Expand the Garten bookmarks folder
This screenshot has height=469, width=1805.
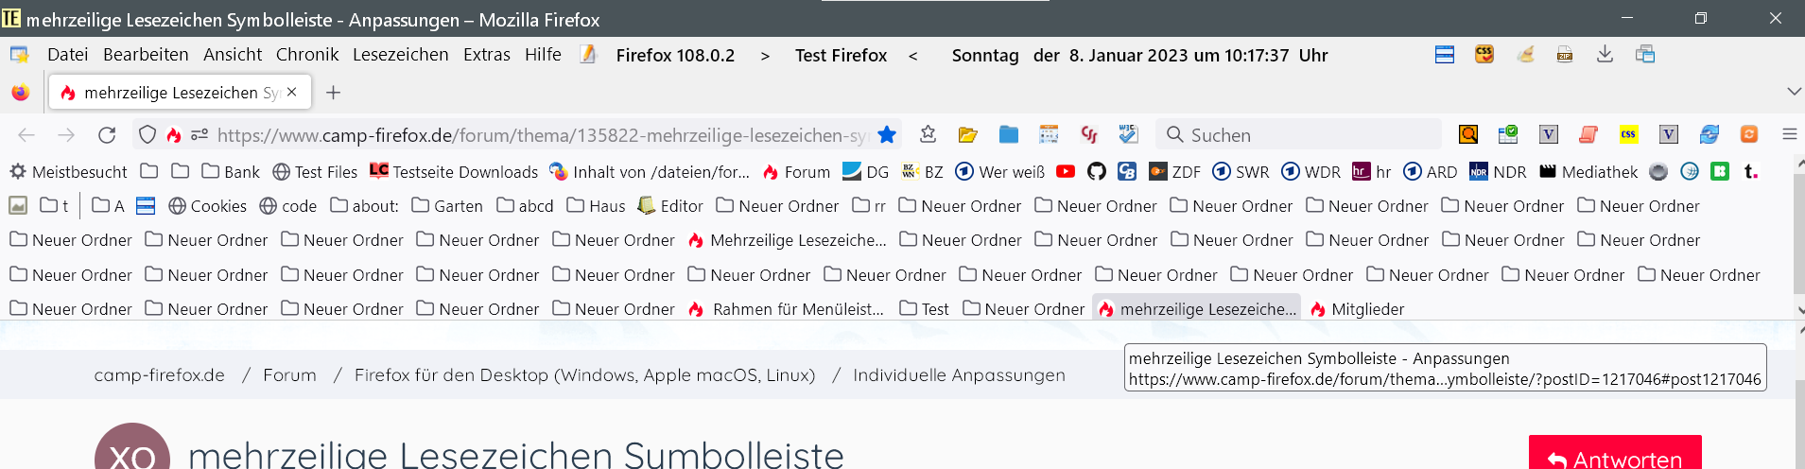[x=447, y=206]
